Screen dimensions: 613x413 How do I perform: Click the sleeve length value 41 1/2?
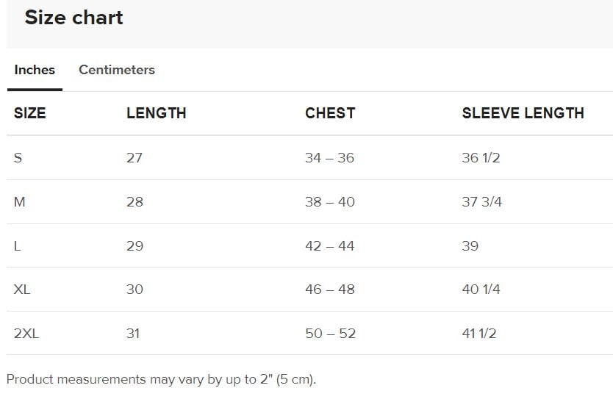(478, 334)
